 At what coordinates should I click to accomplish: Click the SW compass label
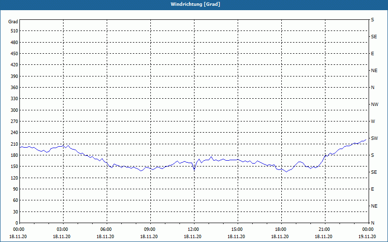click(x=374, y=138)
